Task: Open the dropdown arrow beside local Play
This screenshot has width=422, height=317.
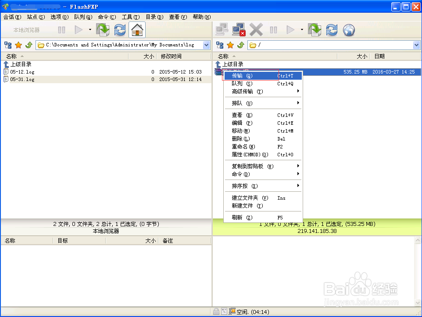Action: tap(90, 30)
